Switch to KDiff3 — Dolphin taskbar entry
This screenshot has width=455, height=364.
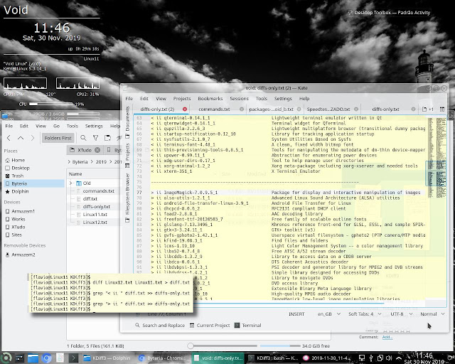107,358
